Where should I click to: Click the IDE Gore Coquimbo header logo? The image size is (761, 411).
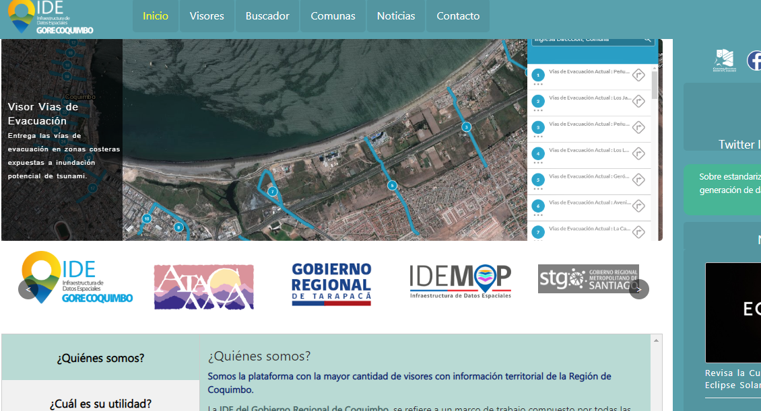[51, 17]
